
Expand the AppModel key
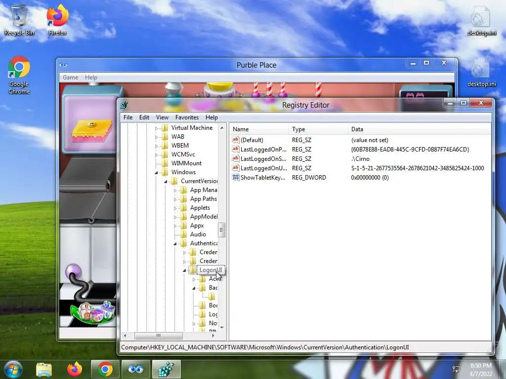(x=175, y=217)
